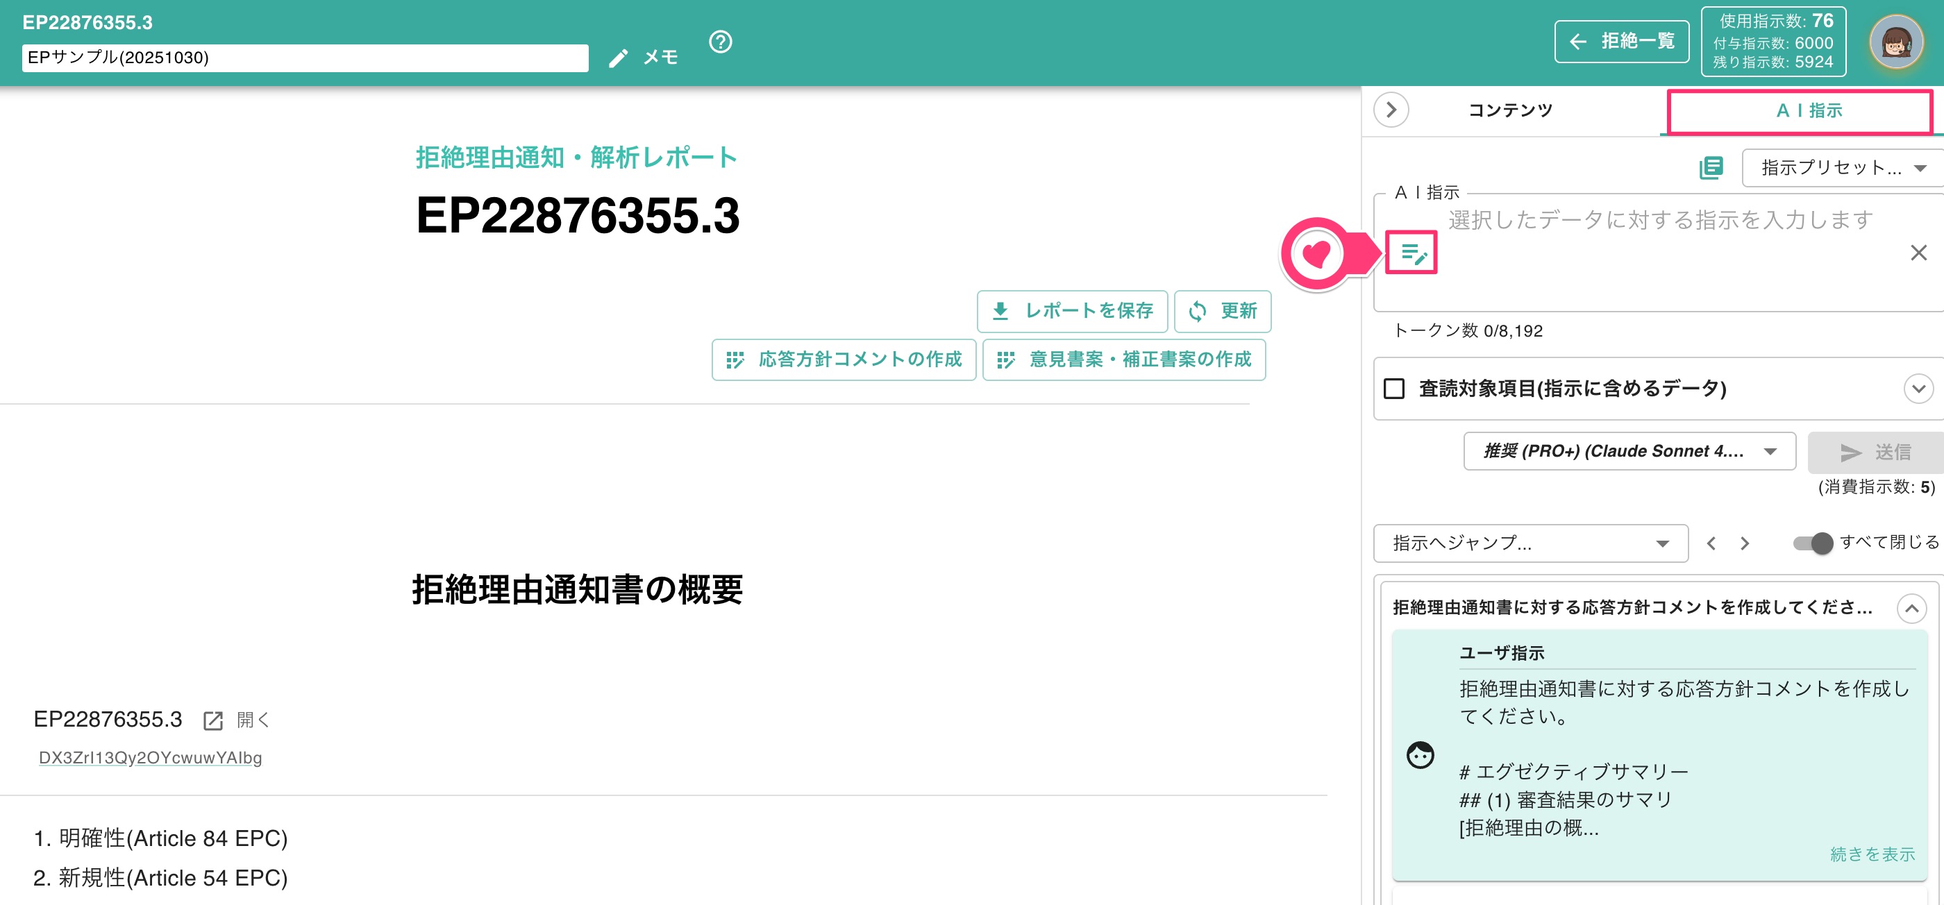The width and height of the screenshot is (1944, 905).
Task: Click 使用指示数 usage counter box
Action: click(x=1773, y=42)
